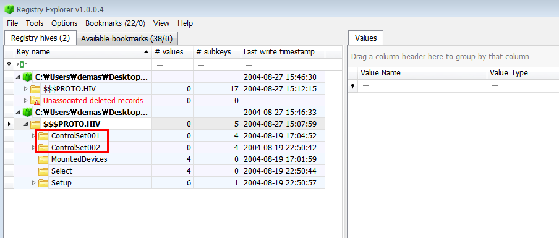Collapse second hive dated 15:46:33
This screenshot has width=559, height=238.
(x=18, y=113)
